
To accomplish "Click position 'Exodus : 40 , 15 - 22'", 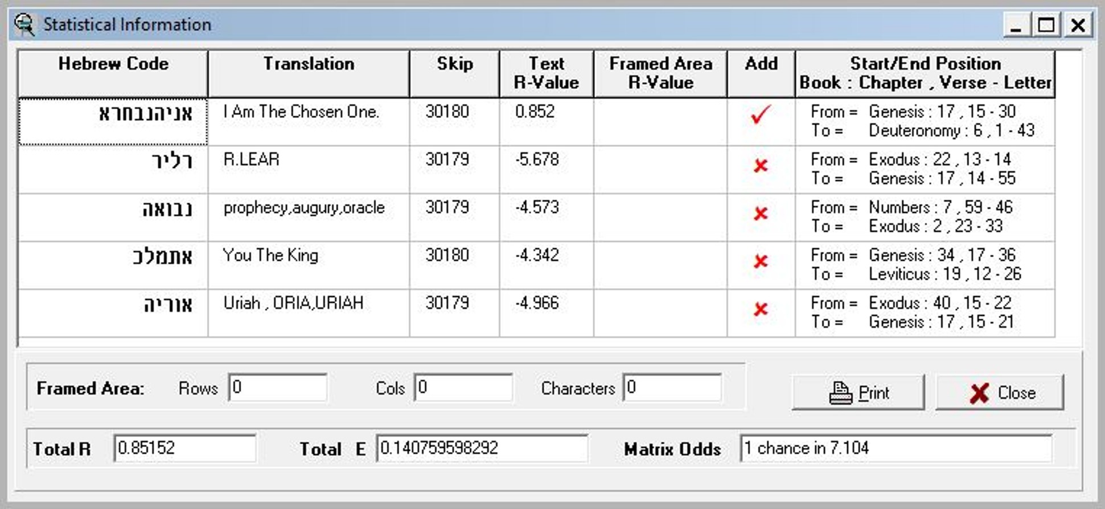I will pyautogui.click(x=940, y=303).
